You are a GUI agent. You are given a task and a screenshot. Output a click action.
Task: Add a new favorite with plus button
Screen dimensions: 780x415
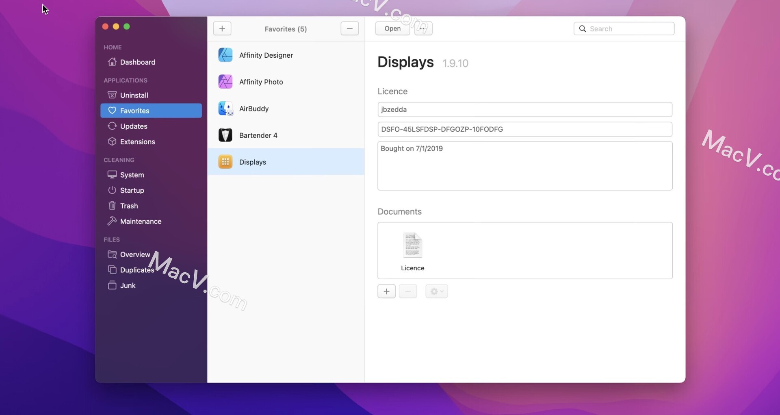(x=222, y=28)
